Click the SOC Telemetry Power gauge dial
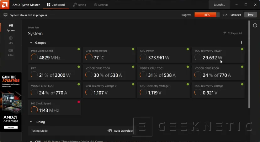260x142 pixels. [x=198, y=57]
